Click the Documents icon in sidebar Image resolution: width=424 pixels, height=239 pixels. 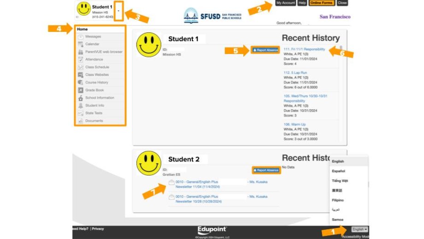pyautogui.click(x=80, y=121)
